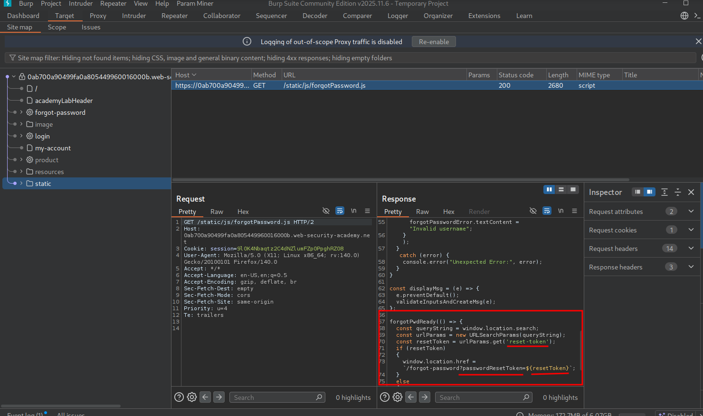Expand Response headers section chevron
Image resolution: width=703 pixels, height=416 pixels.
click(x=691, y=267)
